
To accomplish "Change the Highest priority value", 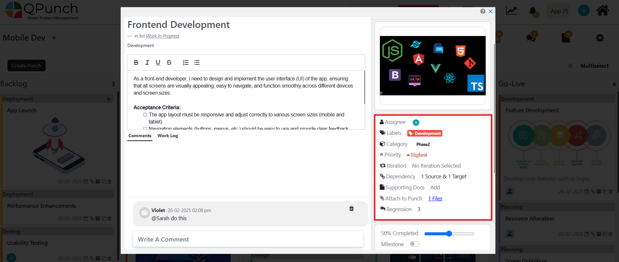I will [x=417, y=155].
